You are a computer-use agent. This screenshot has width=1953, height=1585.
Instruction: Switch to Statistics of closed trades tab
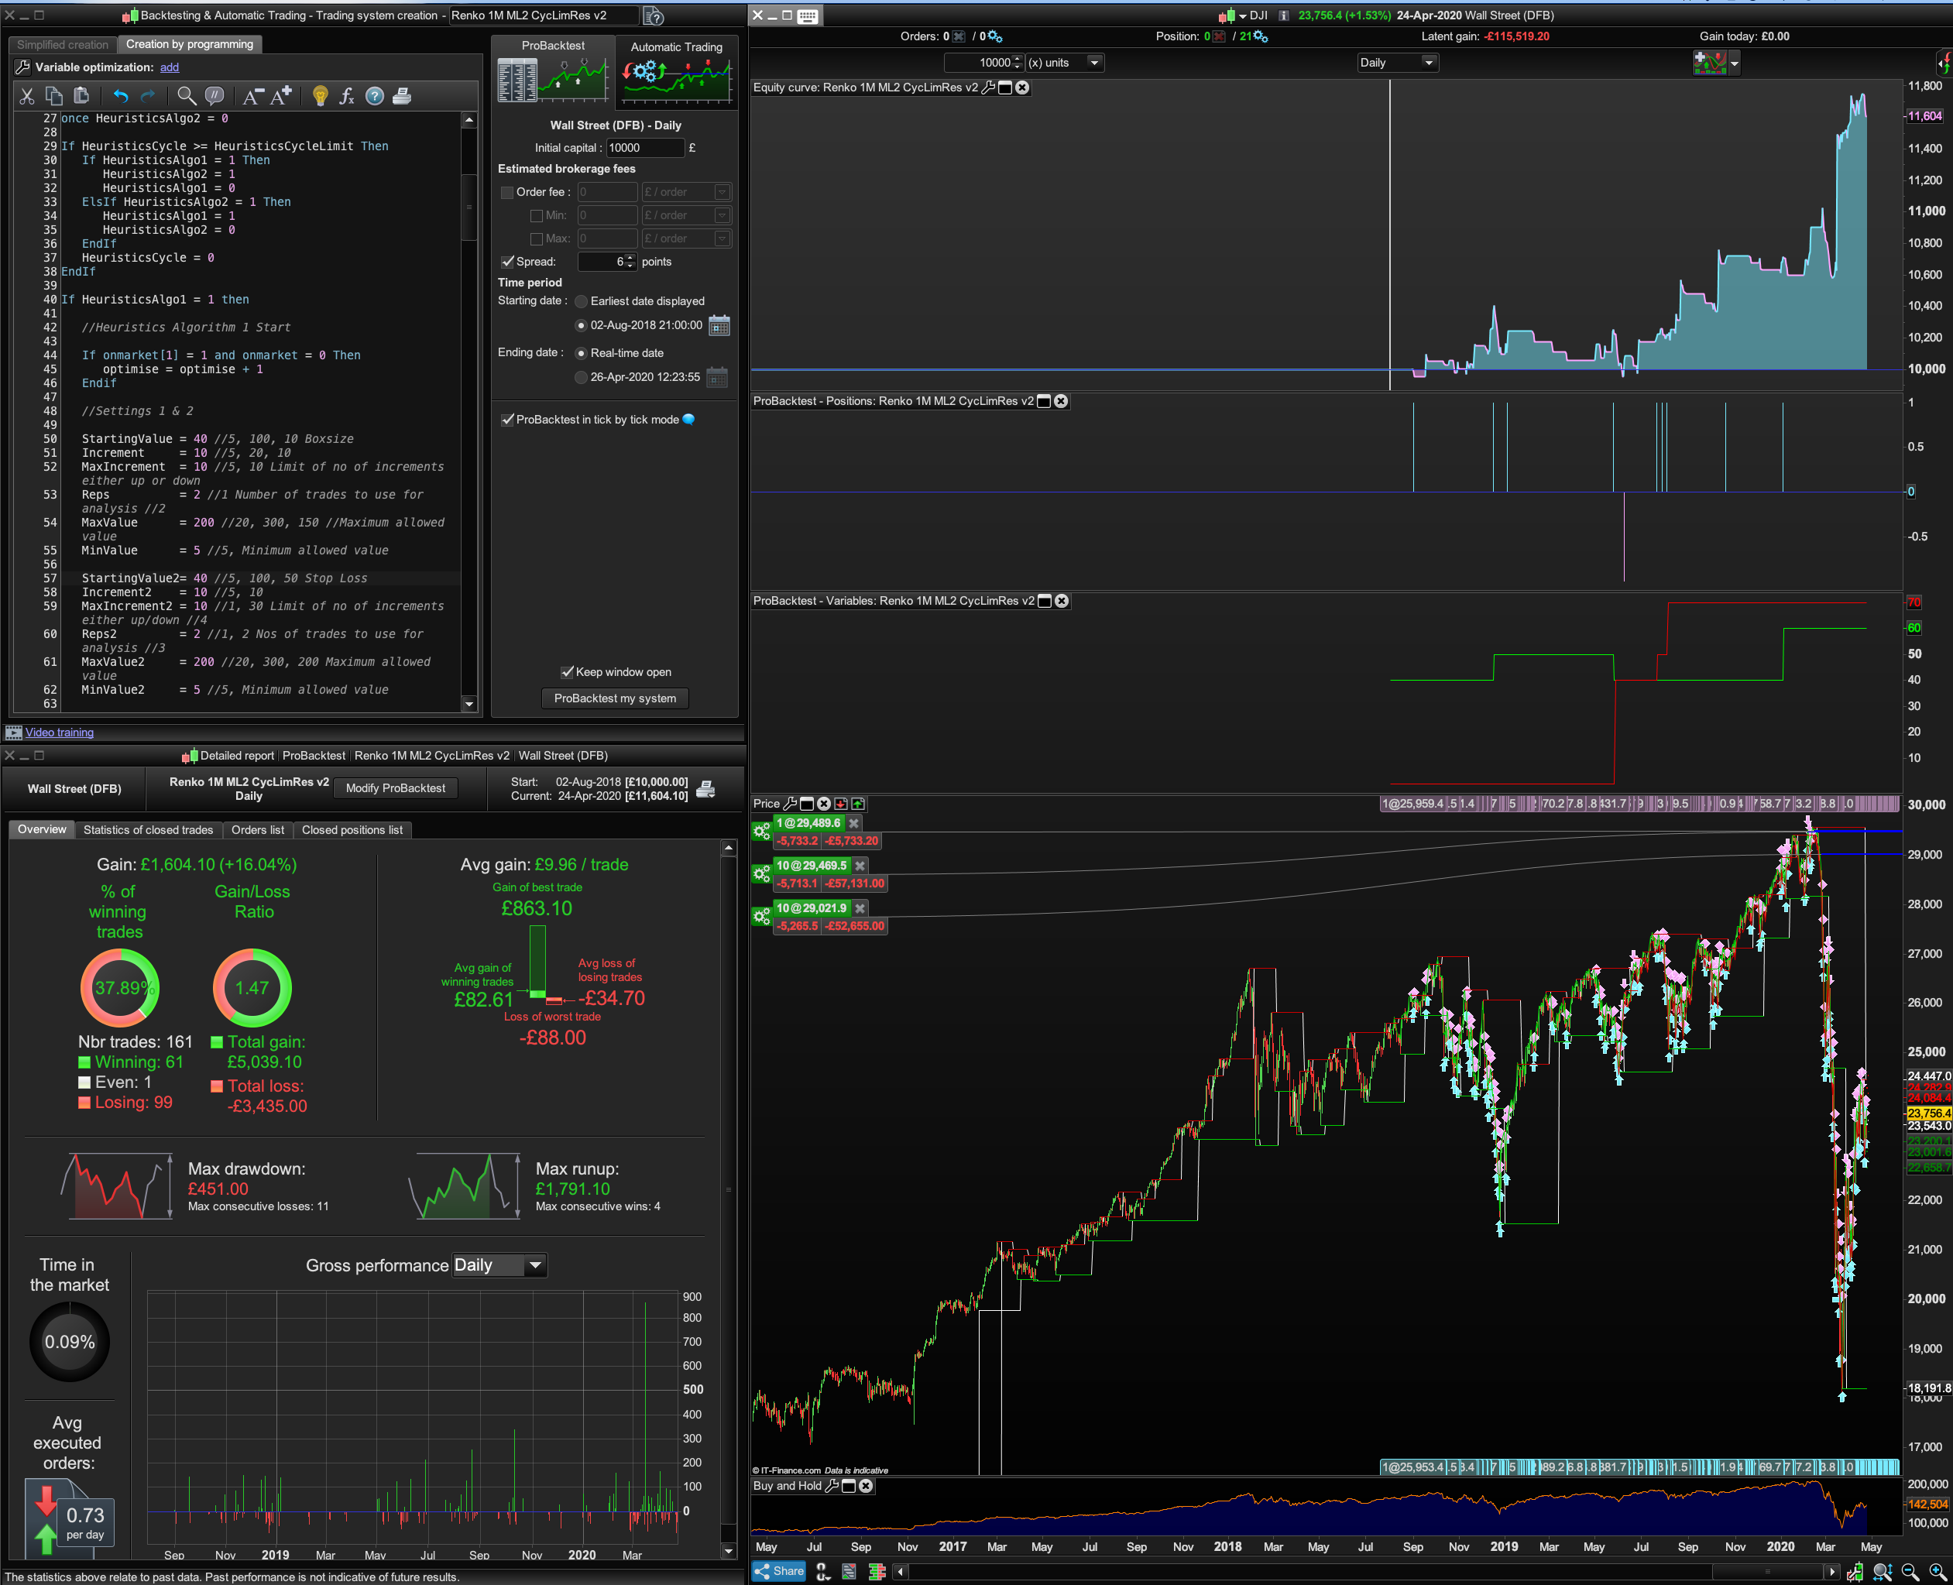[x=148, y=830]
